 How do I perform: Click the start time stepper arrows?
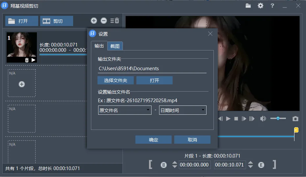coord(175,164)
